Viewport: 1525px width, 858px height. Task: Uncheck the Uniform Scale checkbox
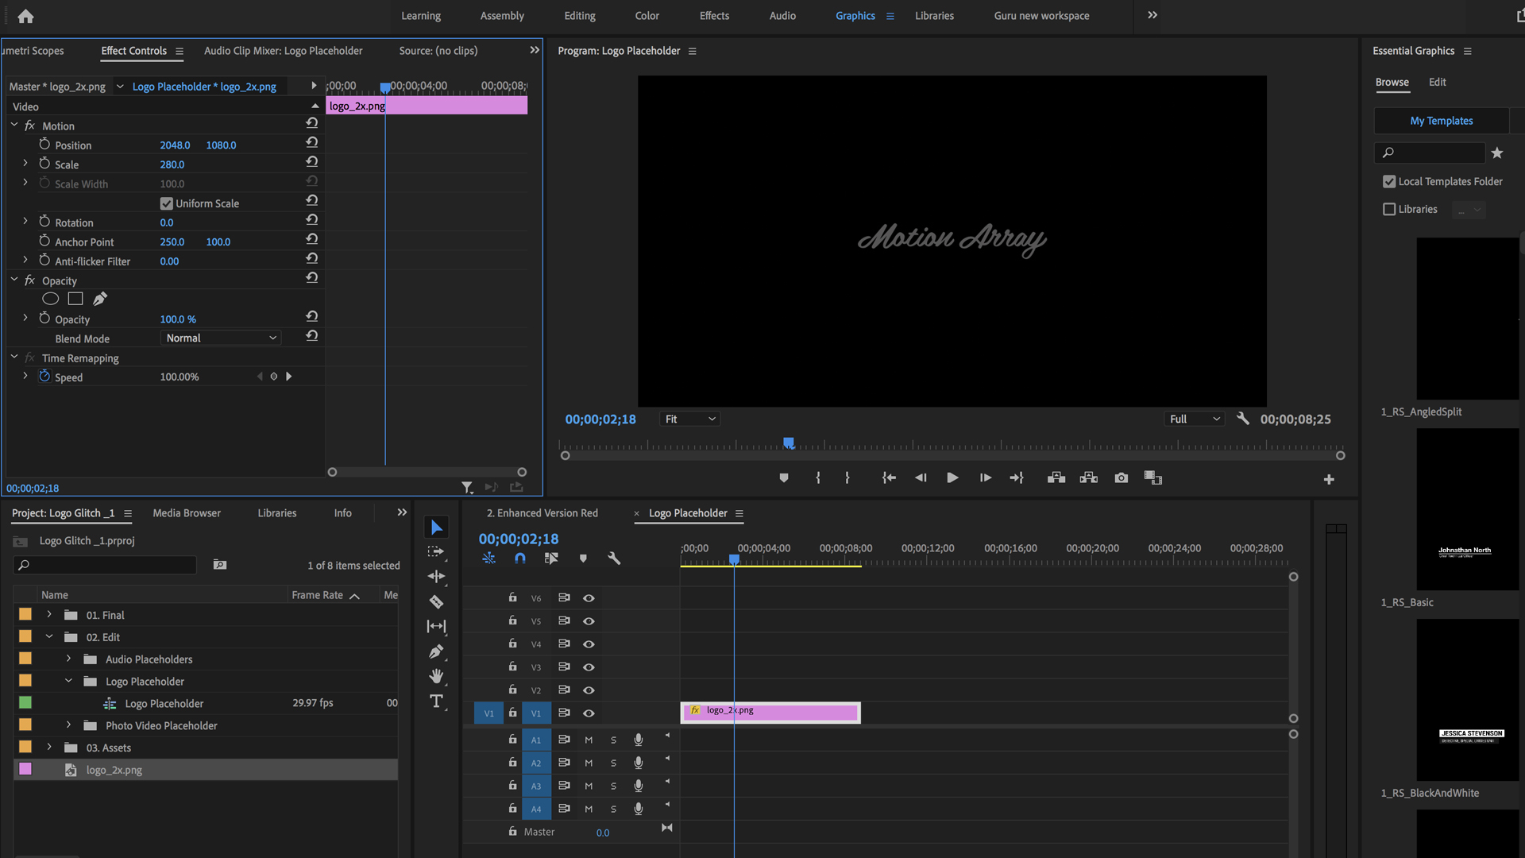(x=166, y=203)
